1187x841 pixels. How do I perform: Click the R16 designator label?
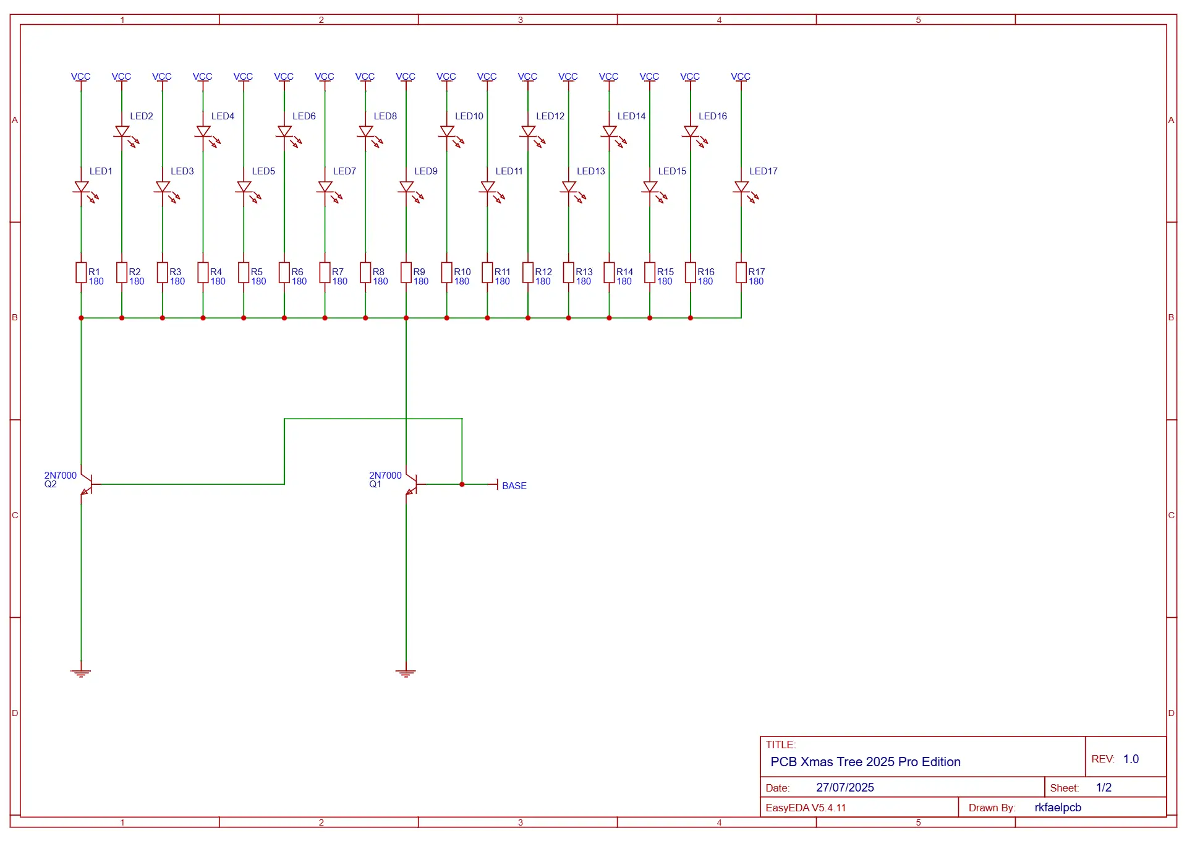(706, 271)
